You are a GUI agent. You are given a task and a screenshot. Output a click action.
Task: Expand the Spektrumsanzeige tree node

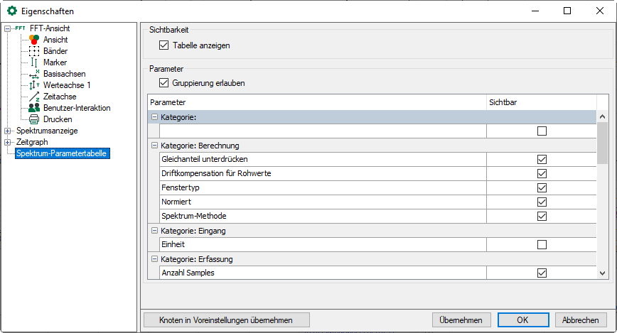pyautogui.click(x=8, y=131)
